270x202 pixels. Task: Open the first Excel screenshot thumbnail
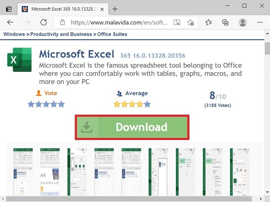click(23, 172)
